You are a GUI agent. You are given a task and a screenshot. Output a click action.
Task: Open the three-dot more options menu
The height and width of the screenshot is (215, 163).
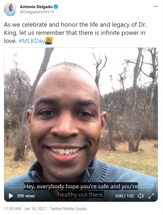156,7
